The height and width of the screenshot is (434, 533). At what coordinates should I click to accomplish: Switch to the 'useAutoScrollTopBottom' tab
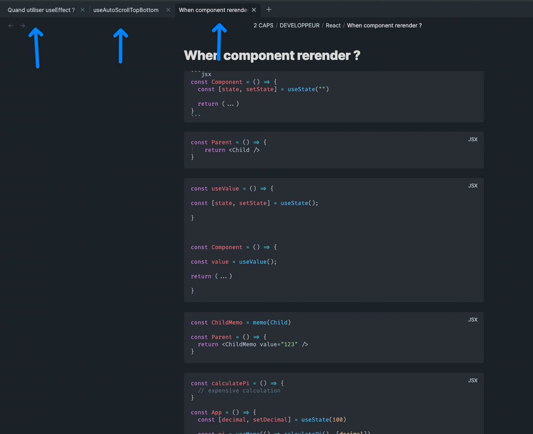(126, 9)
